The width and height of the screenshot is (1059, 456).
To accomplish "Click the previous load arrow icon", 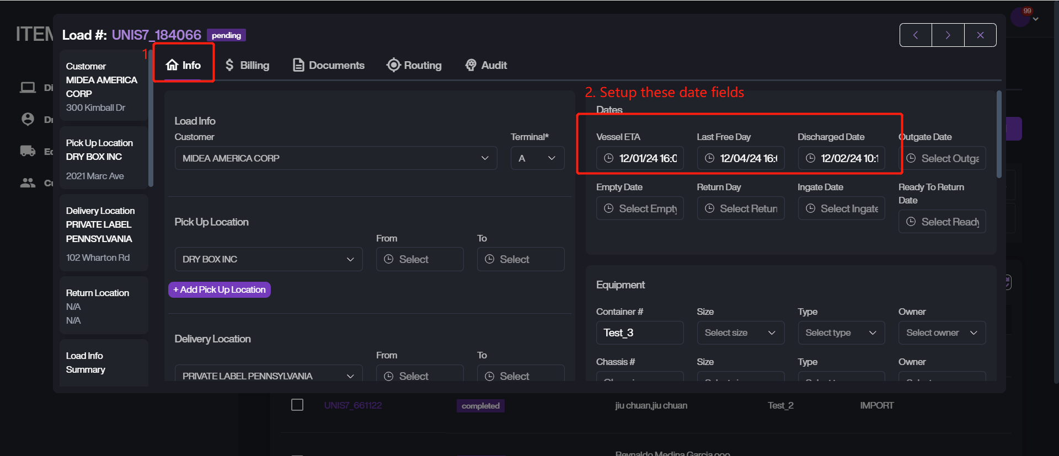I will 916,35.
